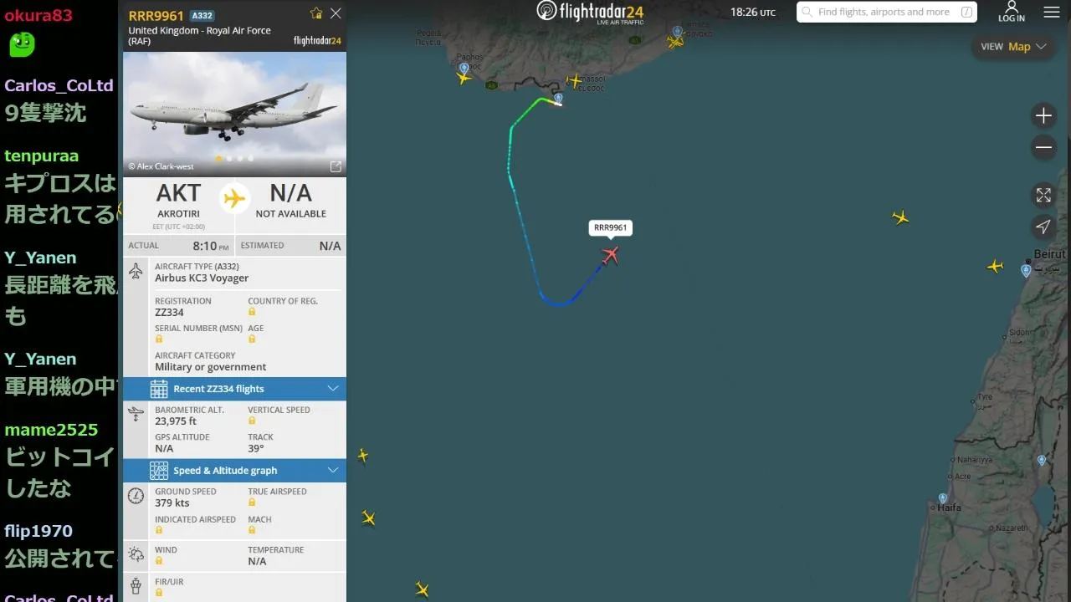Toggle fullscreen map view
This screenshot has width=1071, height=602.
tap(1043, 195)
